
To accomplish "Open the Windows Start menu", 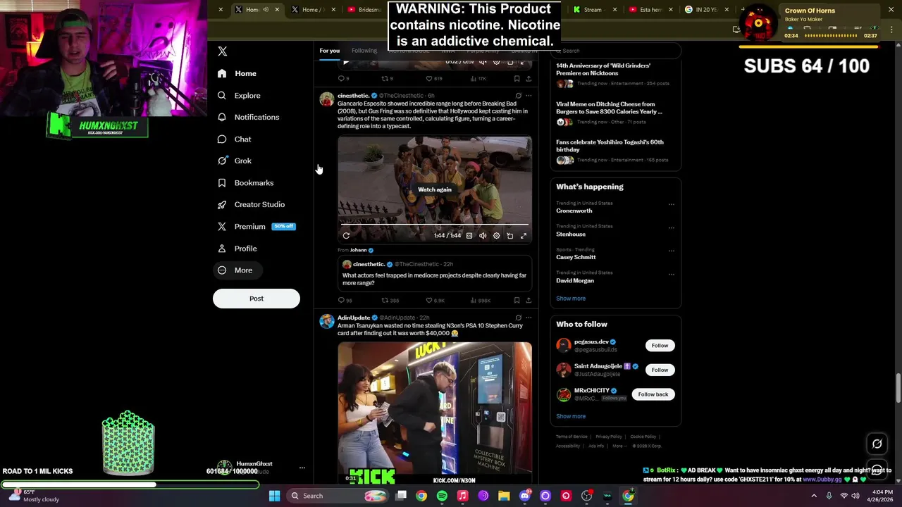I will (x=274, y=496).
